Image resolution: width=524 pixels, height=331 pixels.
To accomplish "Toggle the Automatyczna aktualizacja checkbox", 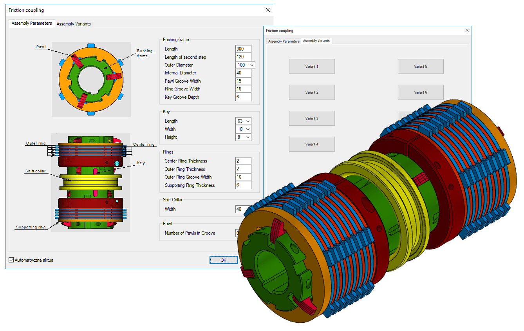I will tap(11, 260).
